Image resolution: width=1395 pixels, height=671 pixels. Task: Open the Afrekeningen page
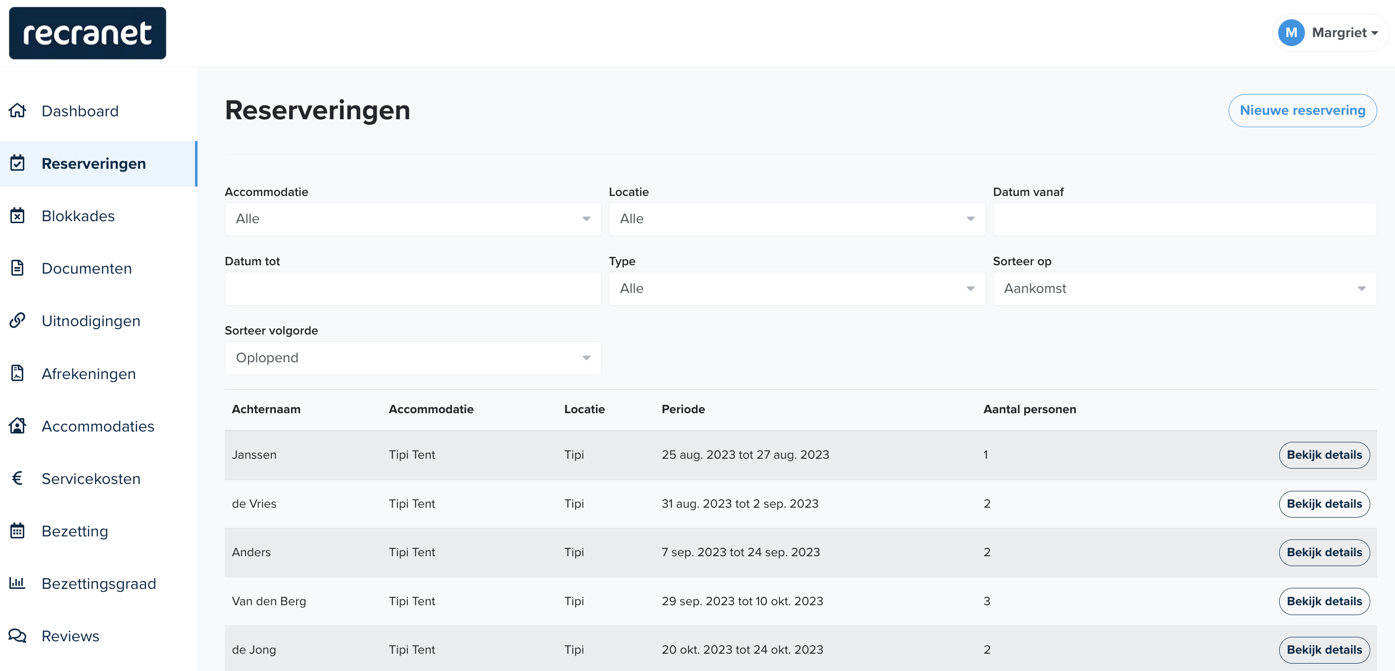tap(99, 374)
